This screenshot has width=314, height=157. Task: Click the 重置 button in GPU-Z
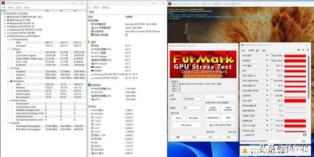coord(305,135)
